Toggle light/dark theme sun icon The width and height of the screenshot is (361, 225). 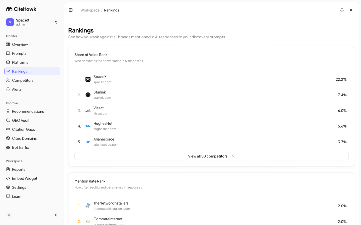click(x=351, y=10)
